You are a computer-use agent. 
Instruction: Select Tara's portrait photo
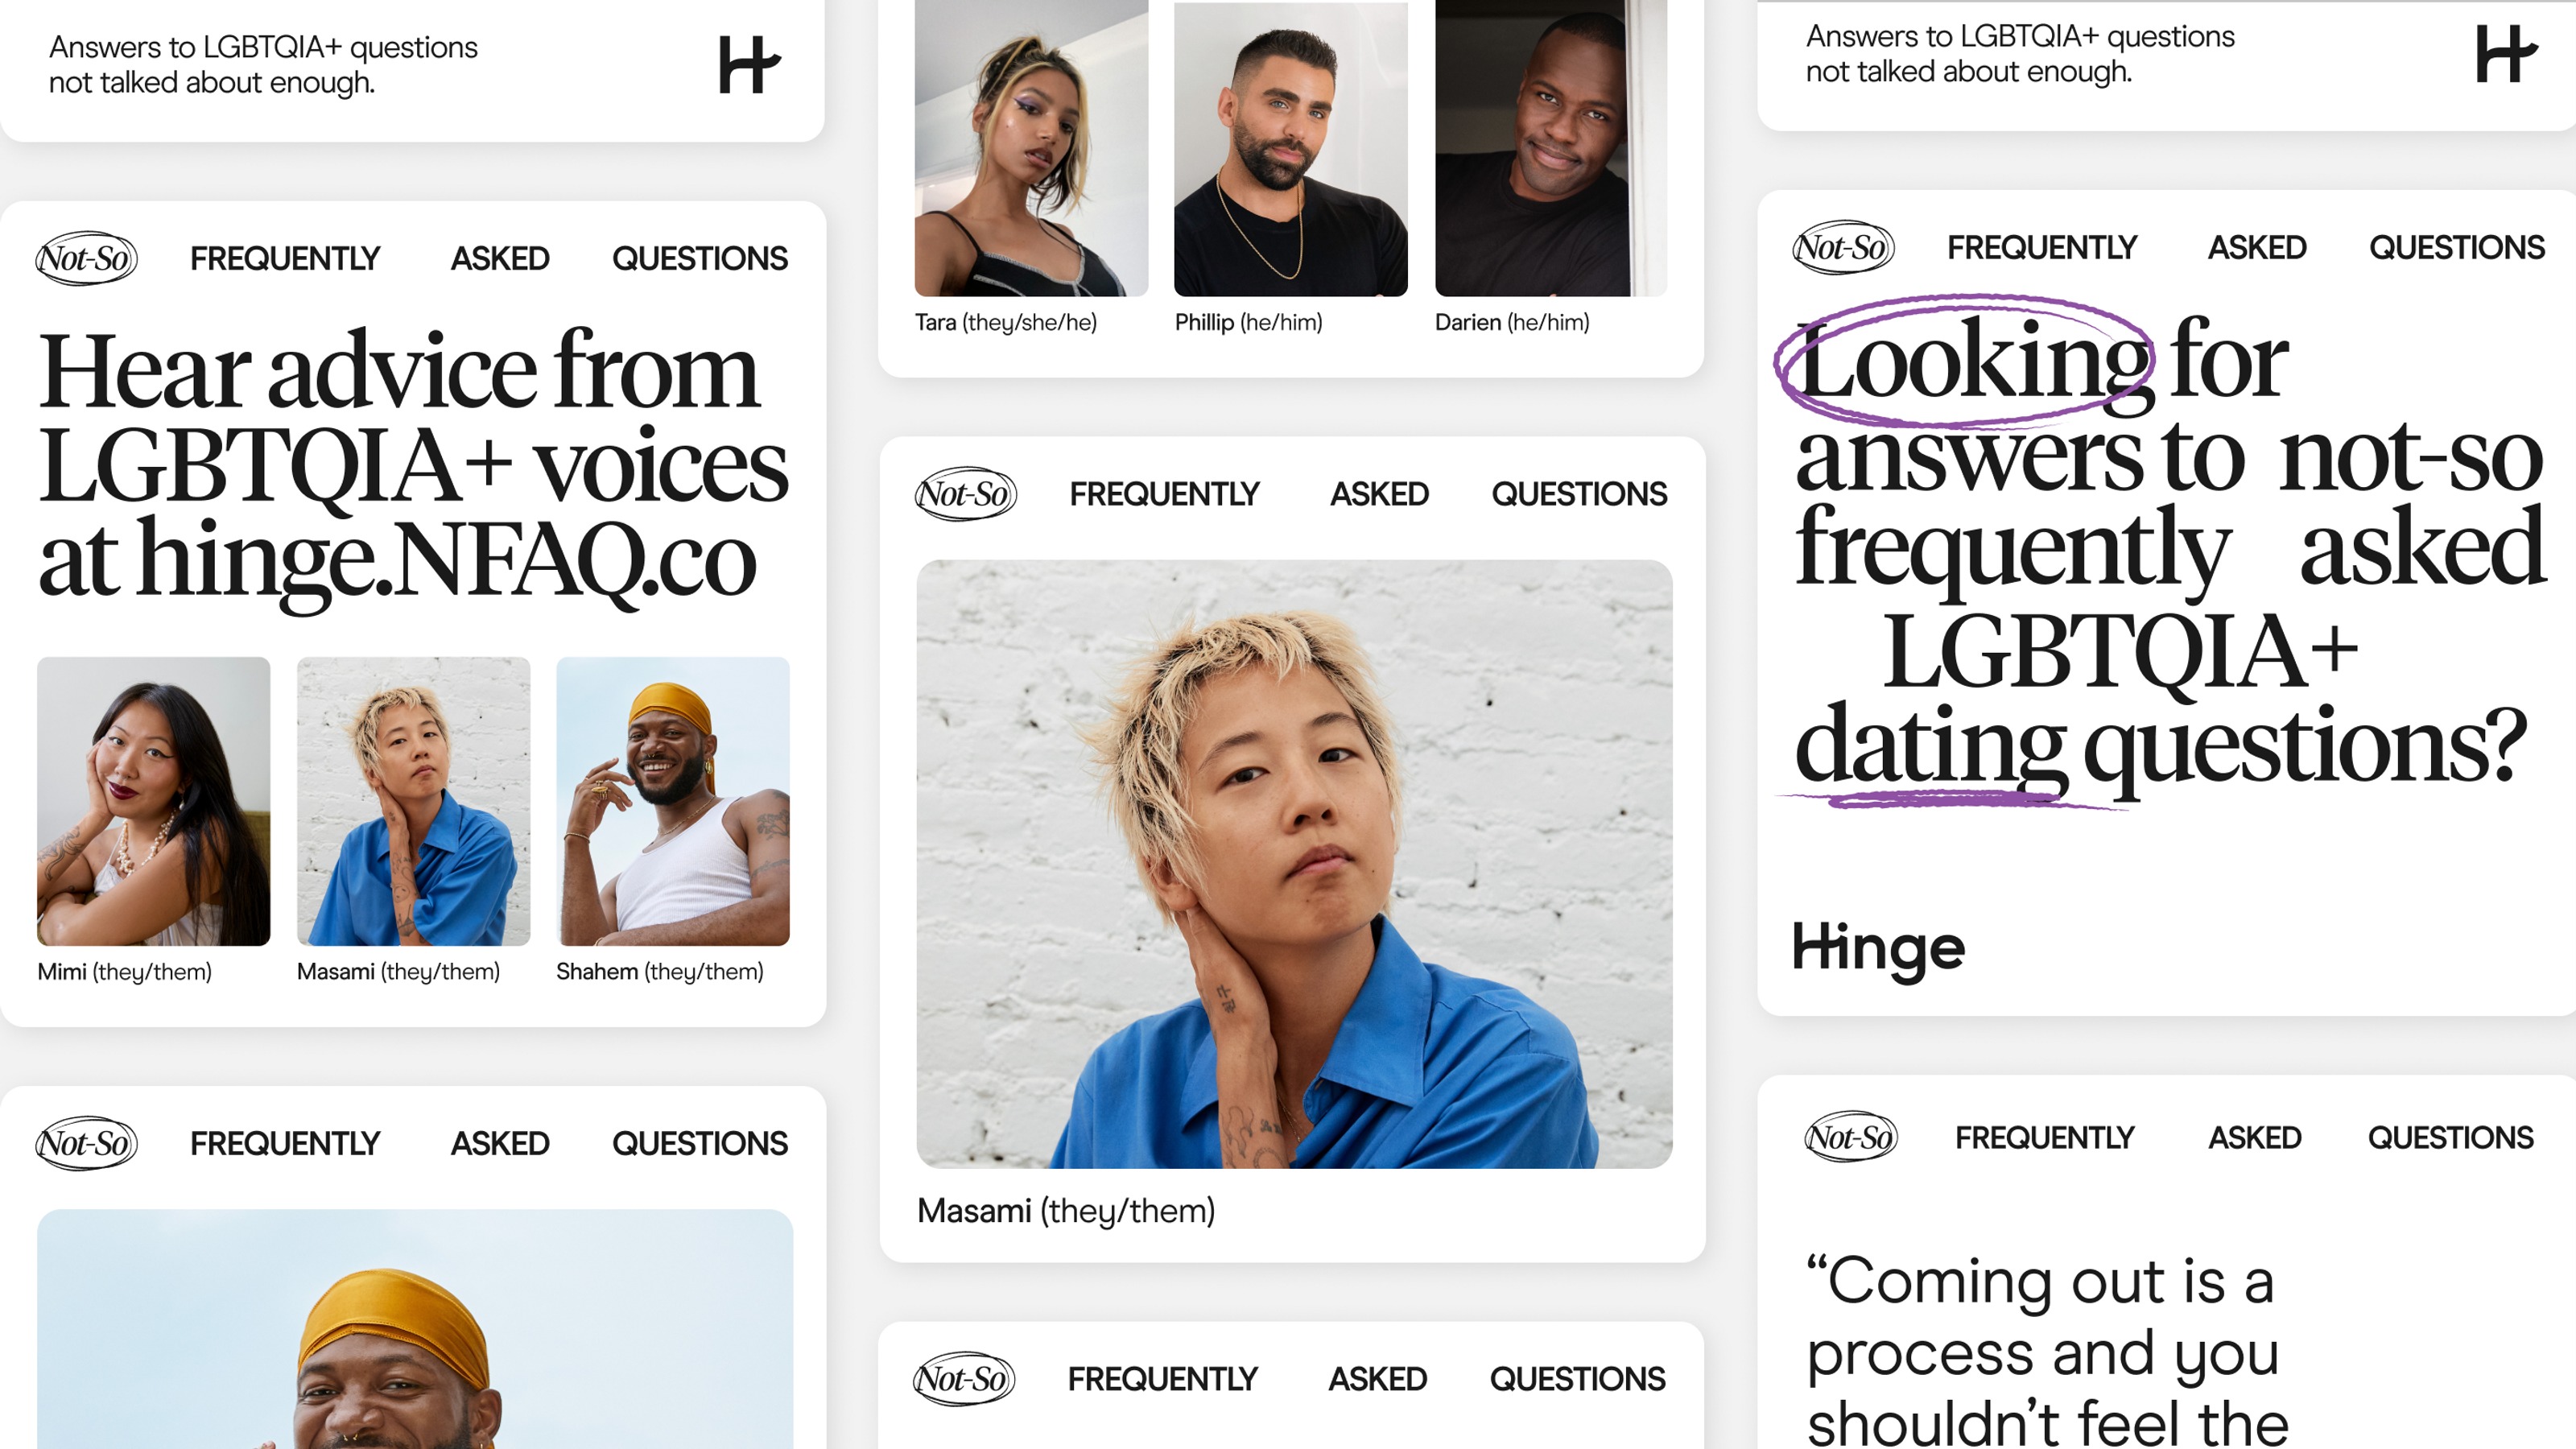click(x=1031, y=148)
